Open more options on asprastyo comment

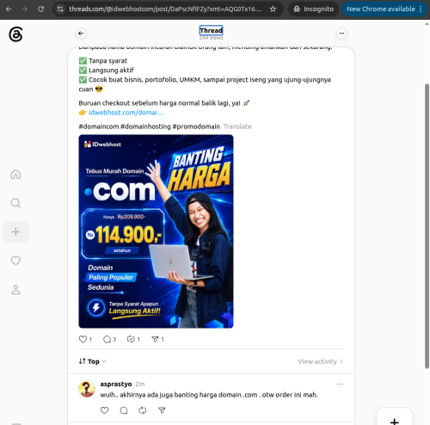pos(340,384)
